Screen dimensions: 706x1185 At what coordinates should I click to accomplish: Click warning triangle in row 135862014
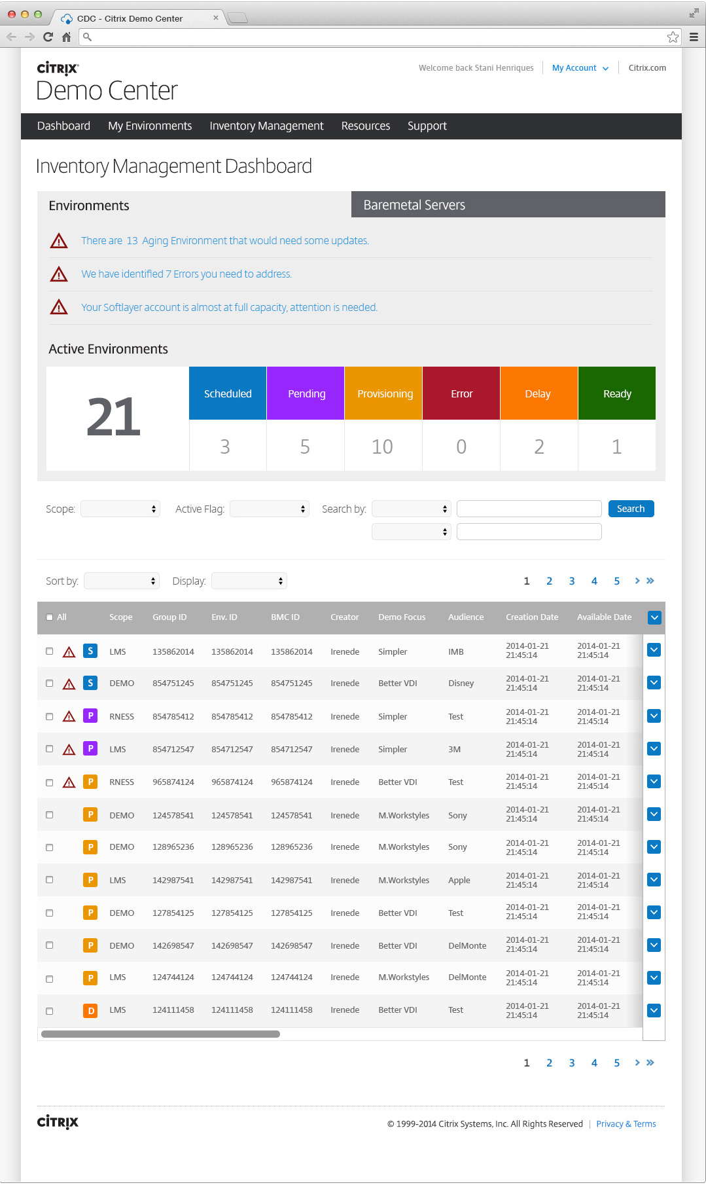69,652
